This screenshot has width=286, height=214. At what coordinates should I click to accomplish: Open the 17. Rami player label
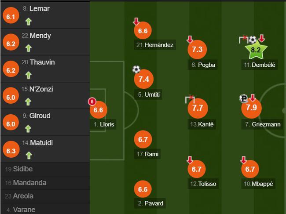point(147,154)
